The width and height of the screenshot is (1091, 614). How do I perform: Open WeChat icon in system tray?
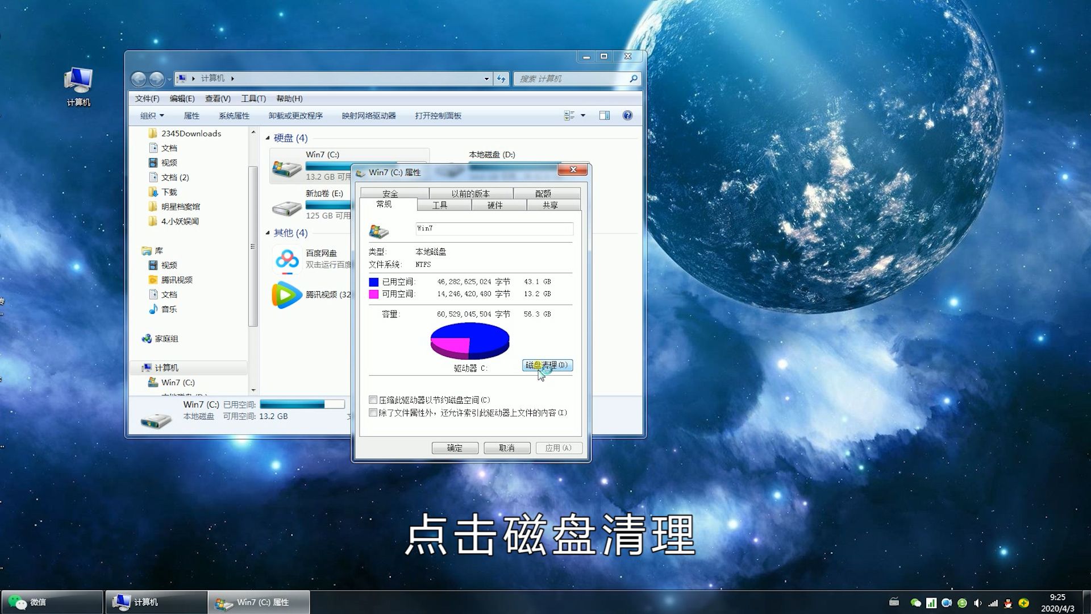(x=915, y=603)
